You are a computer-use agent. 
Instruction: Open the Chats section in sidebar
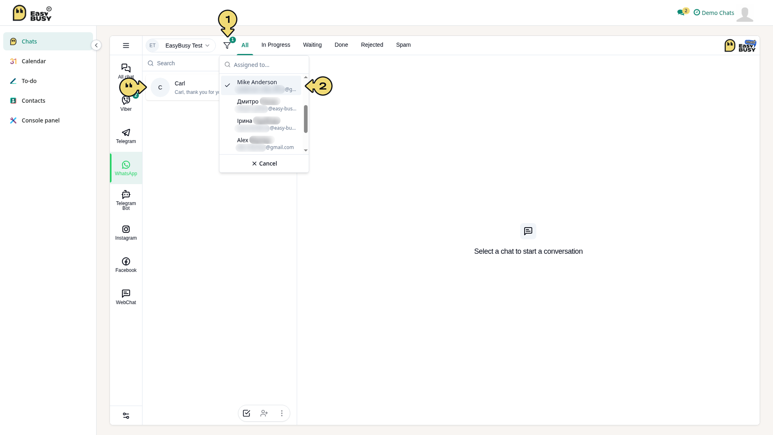pos(48,41)
